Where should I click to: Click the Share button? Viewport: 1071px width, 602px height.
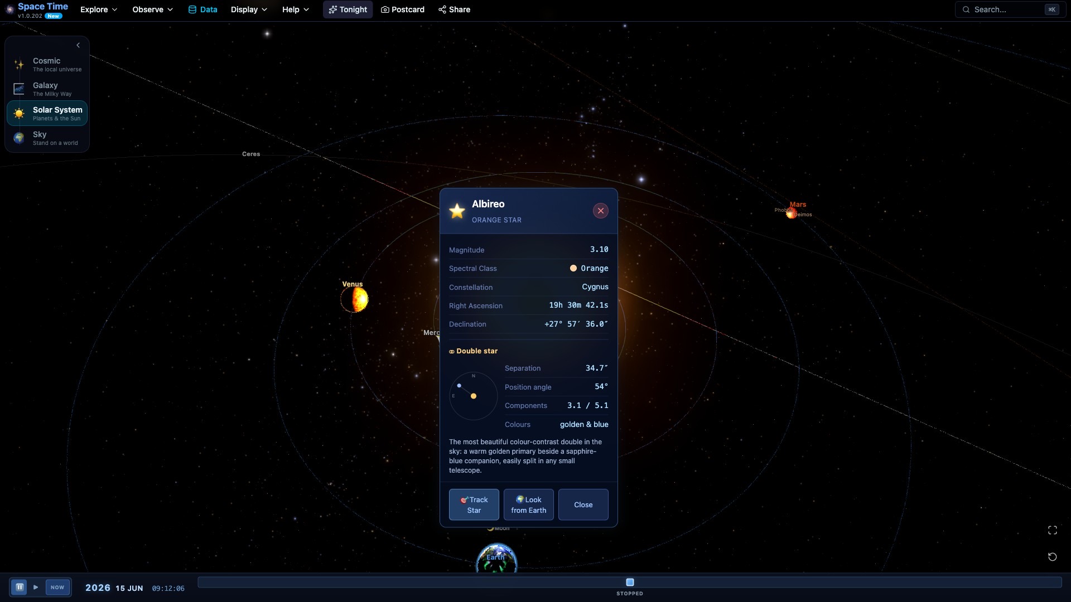pos(454,9)
